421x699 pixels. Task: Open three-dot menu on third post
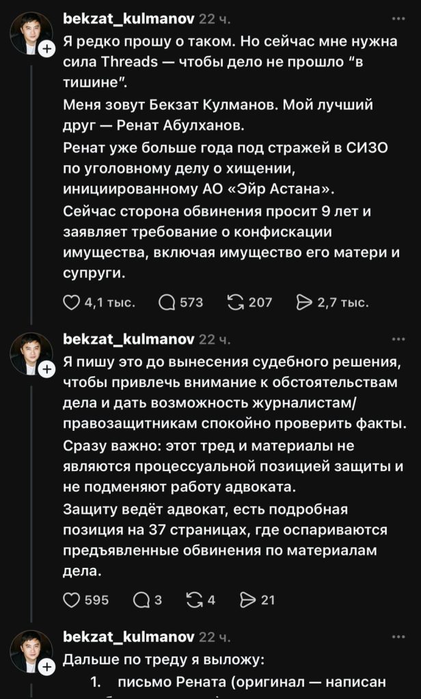click(397, 636)
